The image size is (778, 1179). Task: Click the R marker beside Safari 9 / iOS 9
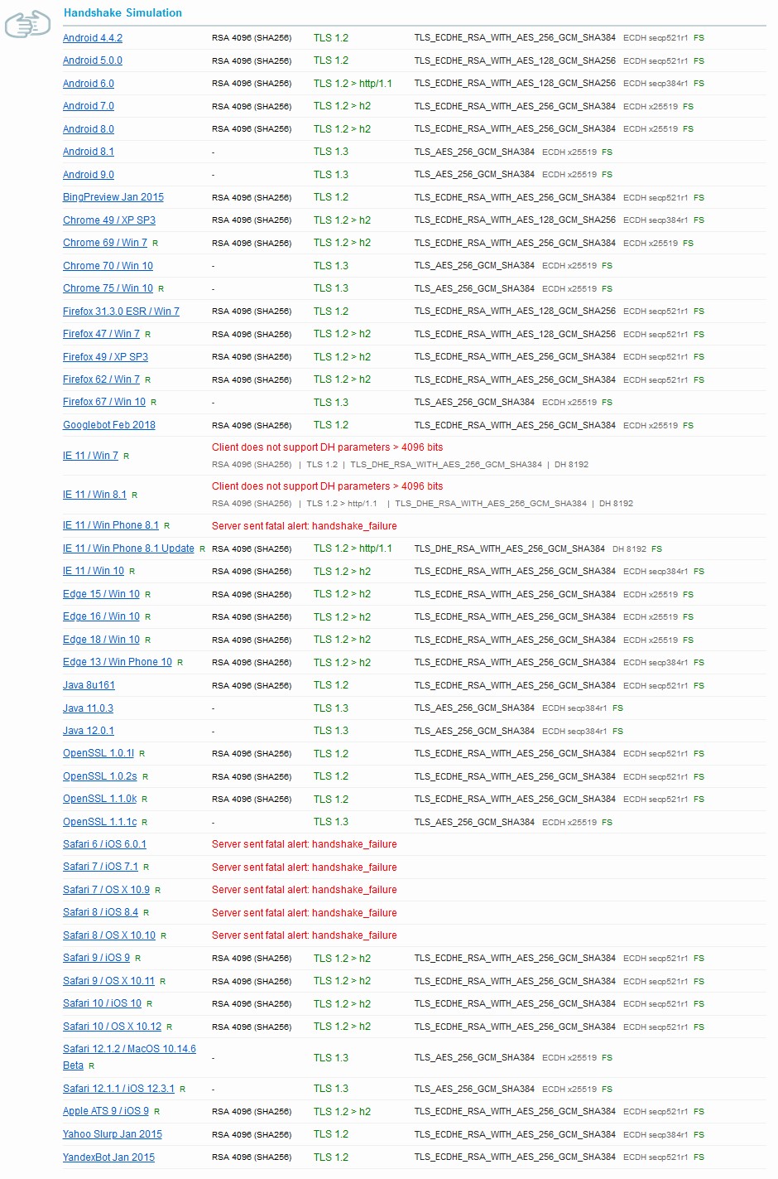click(x=137, y=959)
